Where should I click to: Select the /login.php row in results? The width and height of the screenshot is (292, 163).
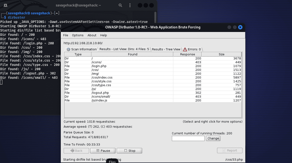(153, 66)
